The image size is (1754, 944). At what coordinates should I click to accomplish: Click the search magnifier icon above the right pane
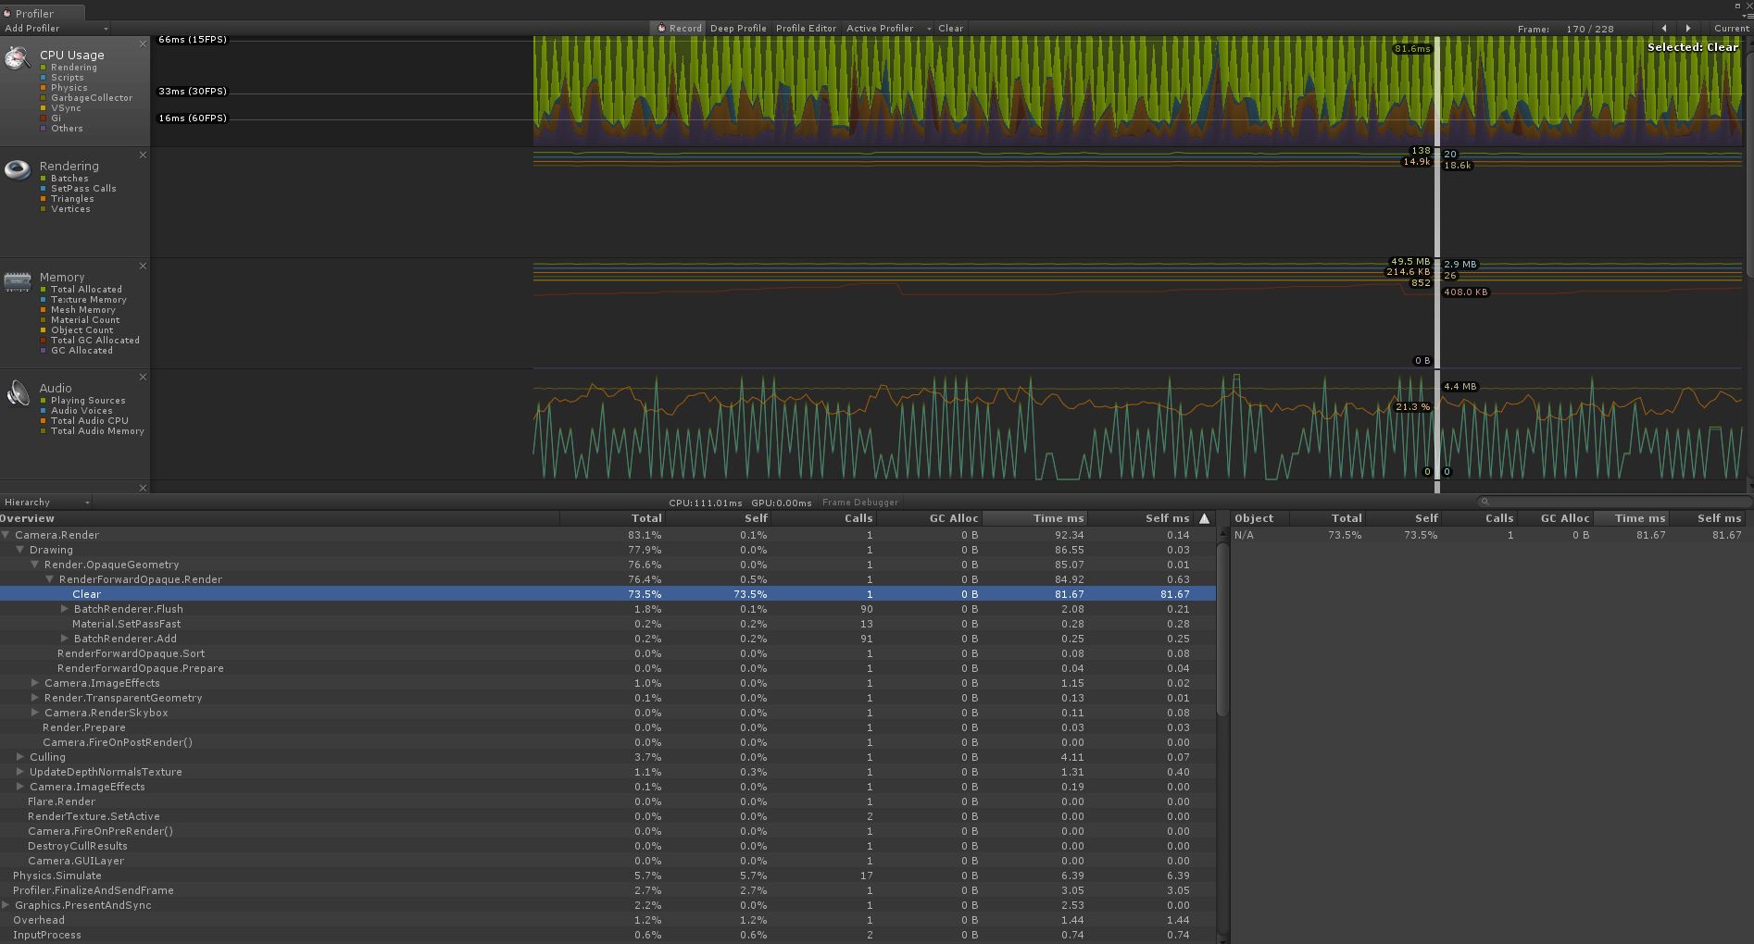pos(1485,501)
